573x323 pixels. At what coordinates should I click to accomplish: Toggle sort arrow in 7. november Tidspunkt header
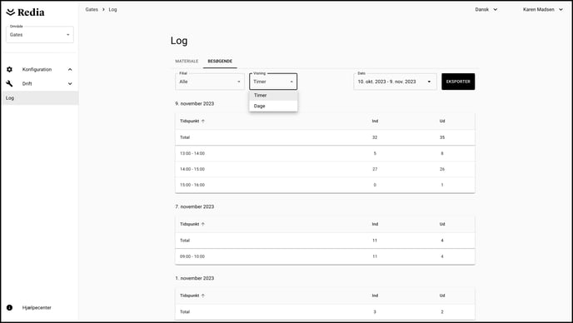click(203, 224)
